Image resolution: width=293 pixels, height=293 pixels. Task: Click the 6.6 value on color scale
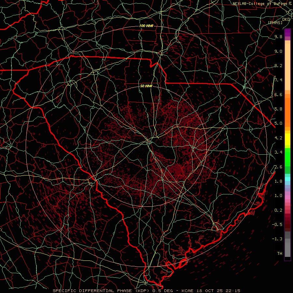click(278, 94)
